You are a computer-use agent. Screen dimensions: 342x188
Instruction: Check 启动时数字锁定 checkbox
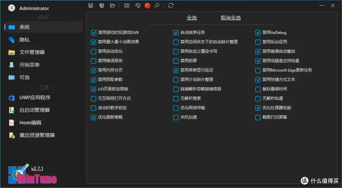click(x=93, y=108)
